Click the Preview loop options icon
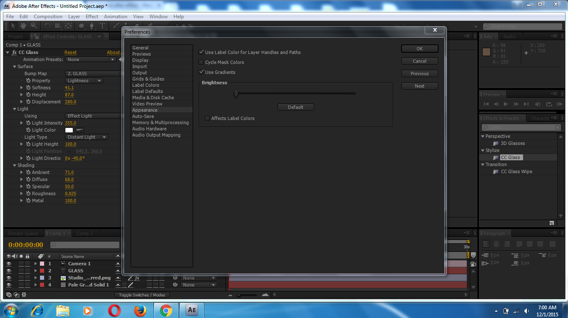Screen dimensions: 568x318 549,104
